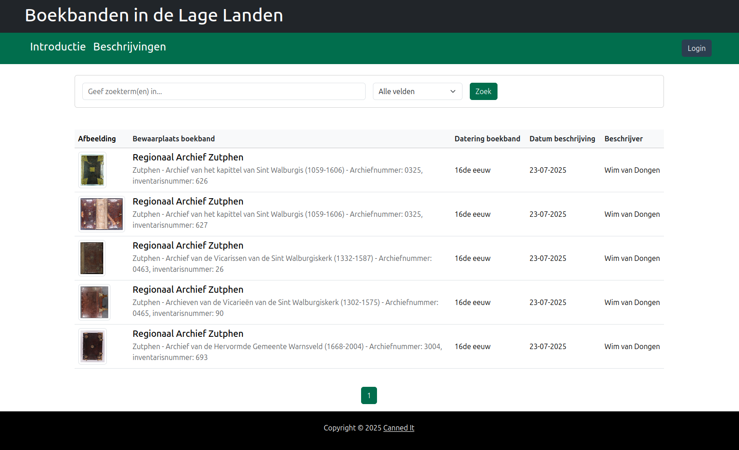This screenshot has height=450, width=739.
Task: Open the Vicarissen archive entry title
Action: pos(188,245)
